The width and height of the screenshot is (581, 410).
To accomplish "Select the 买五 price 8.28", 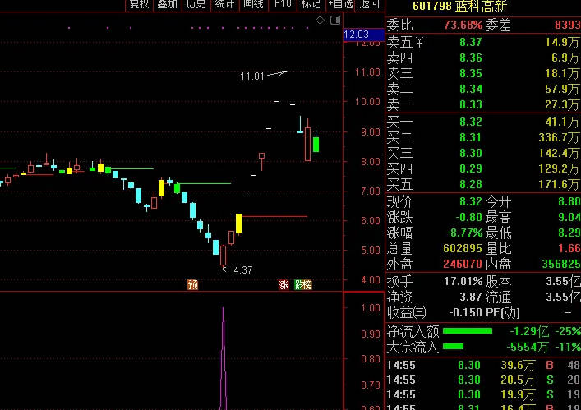I will 471,184.
